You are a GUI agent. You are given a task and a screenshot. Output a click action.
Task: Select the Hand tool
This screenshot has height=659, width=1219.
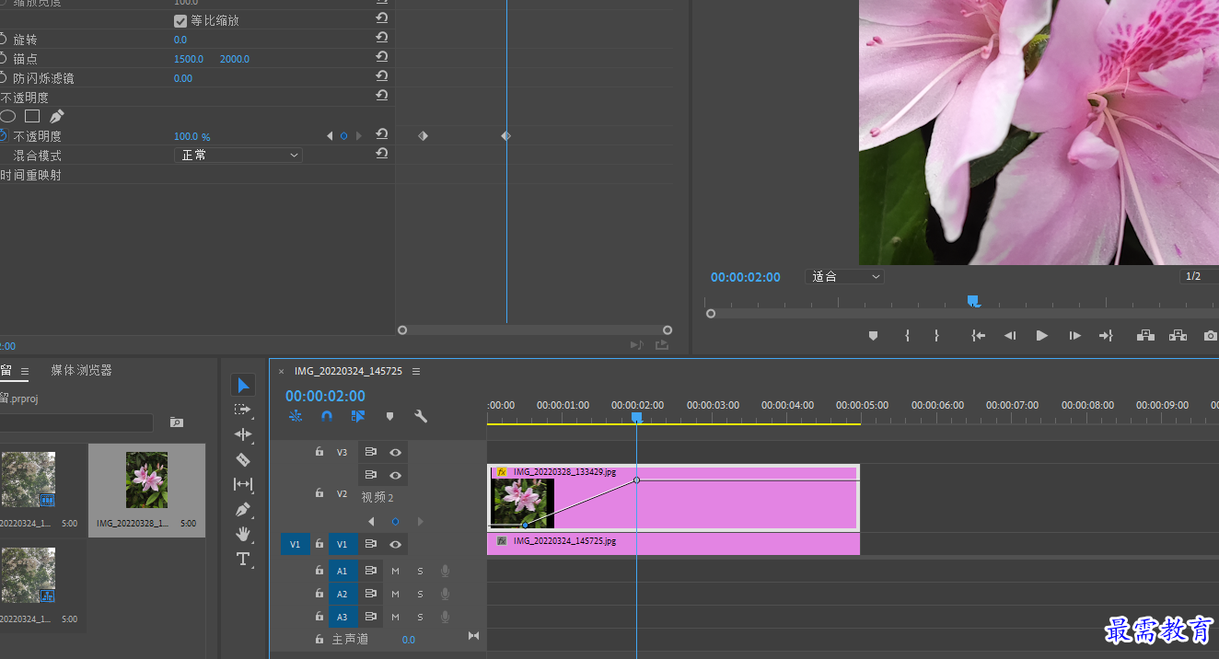[243, 534]
